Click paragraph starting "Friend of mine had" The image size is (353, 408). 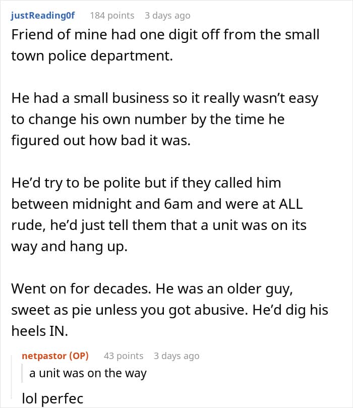[x=165, y=45]
